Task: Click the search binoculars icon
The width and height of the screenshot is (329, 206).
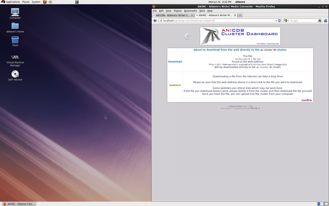Action: (320, 21)
